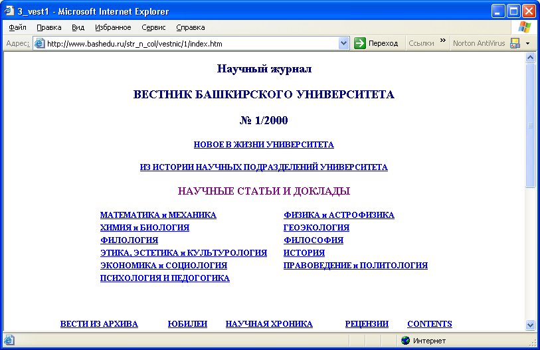Open the address bar dropdown
The height and width of the screenshot is (350, 540).
coord(343,43)
